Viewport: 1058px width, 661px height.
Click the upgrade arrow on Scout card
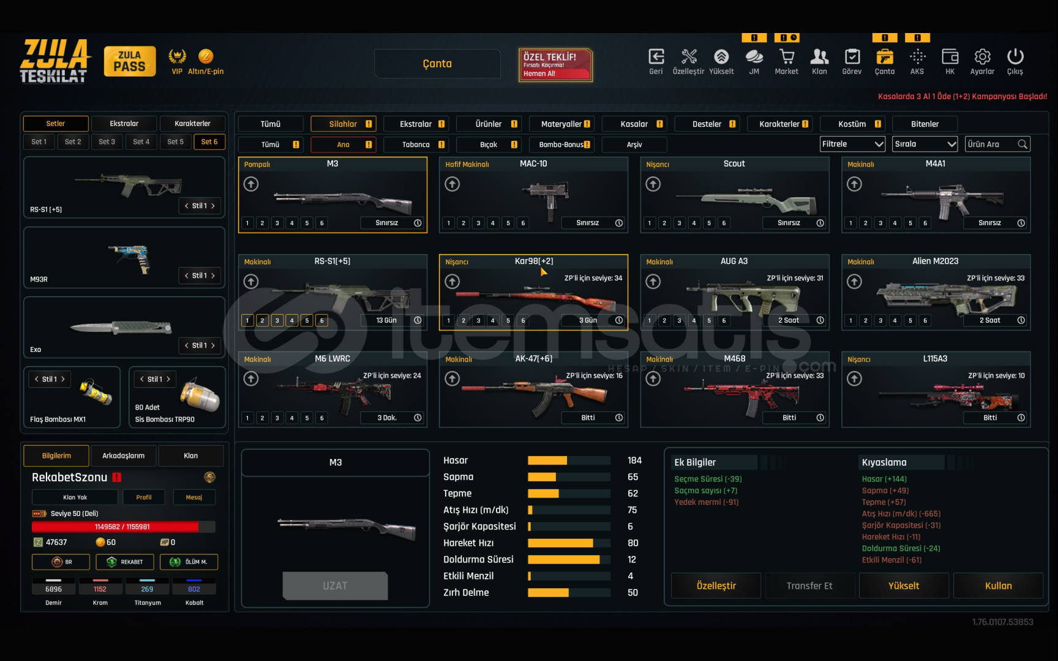pos(653,184)
